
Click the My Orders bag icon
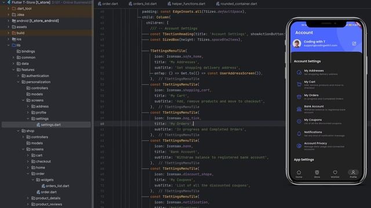pos(299,96)
